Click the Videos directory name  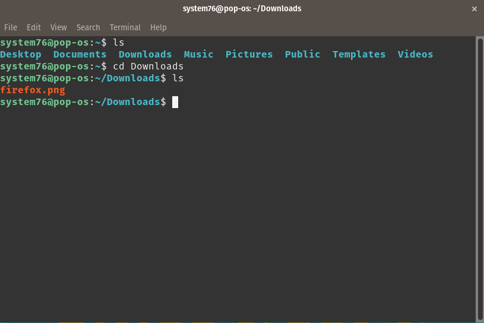tap(415, 55)
